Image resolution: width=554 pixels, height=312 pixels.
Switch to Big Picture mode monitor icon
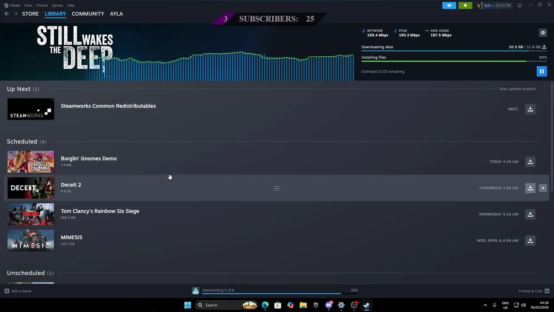click(519, 5)
